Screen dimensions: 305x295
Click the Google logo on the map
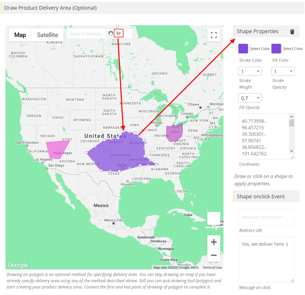click(x=18, y=265)
